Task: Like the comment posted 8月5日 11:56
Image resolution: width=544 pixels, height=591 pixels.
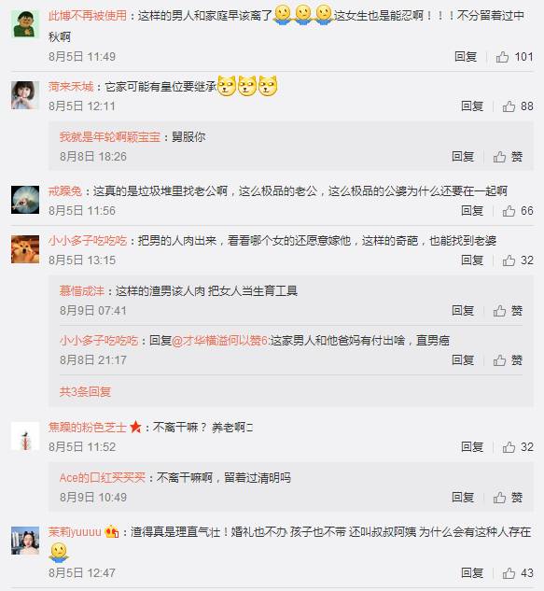Action: pyautogui.click(x=518, y=211)
